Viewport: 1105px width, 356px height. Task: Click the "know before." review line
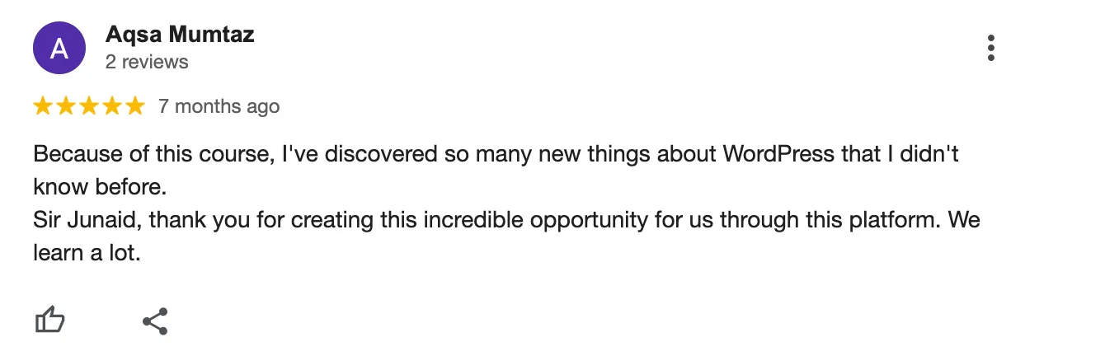click(100, 187)
